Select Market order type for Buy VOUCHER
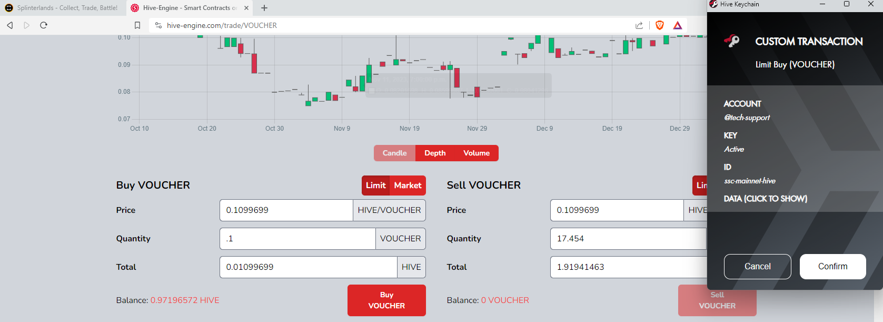 (408, 186)
